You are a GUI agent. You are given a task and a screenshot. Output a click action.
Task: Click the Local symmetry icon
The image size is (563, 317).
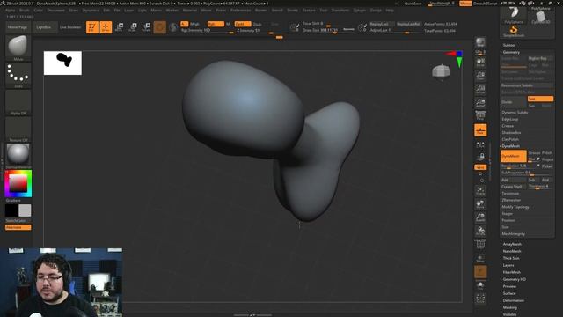pyautogui.click(x=480, y=144)
